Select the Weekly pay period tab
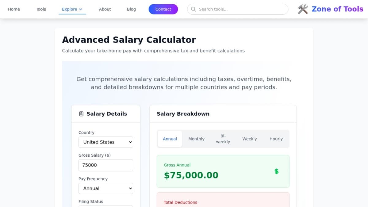This screenshot has width=368, height=207. (x=249, y=139)
